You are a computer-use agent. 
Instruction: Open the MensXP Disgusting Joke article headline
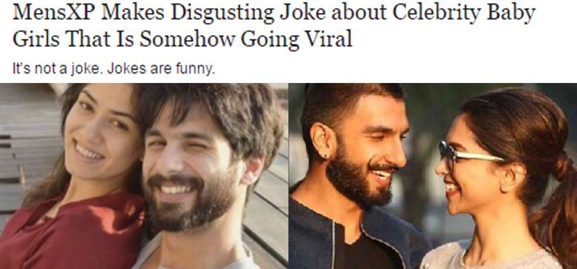(x=273, y=25)
